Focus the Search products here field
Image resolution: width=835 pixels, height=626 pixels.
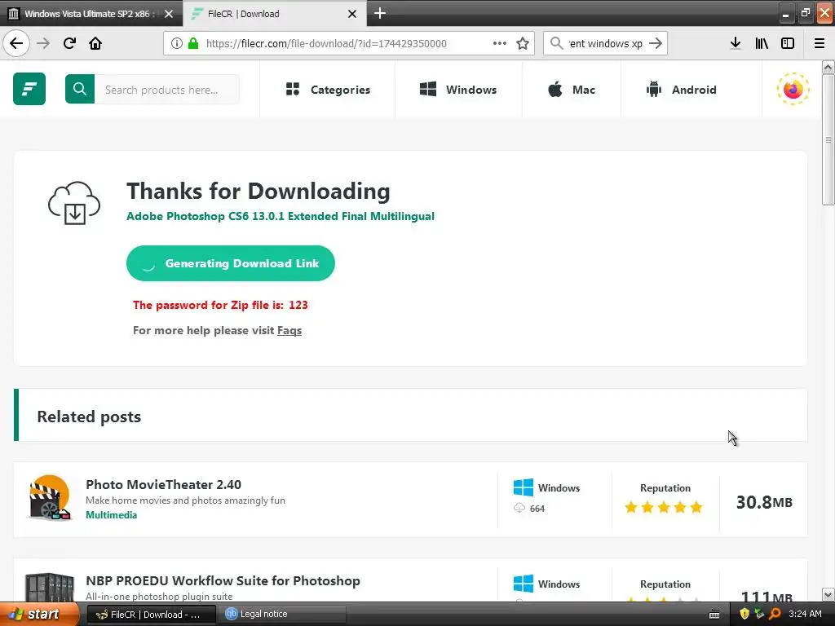[166, 90]
